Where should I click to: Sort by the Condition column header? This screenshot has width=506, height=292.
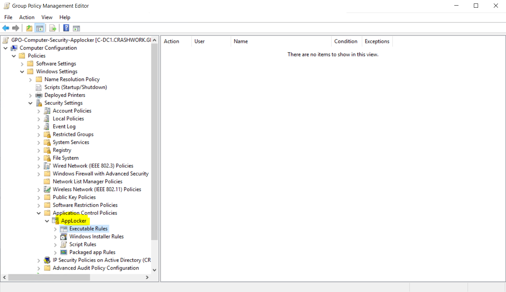(347, 41)
